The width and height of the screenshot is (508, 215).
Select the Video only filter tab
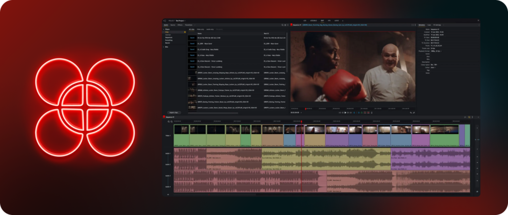click(x=201, y=29)
